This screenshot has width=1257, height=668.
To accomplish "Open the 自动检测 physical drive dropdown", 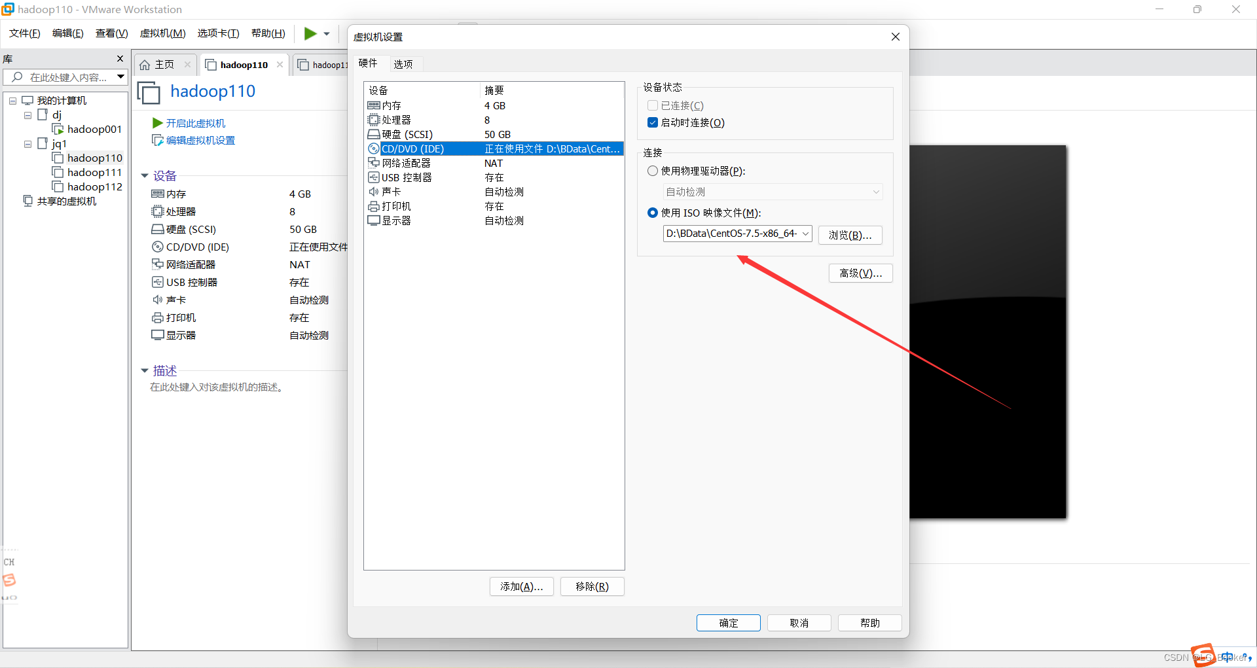I will [773, 192].
